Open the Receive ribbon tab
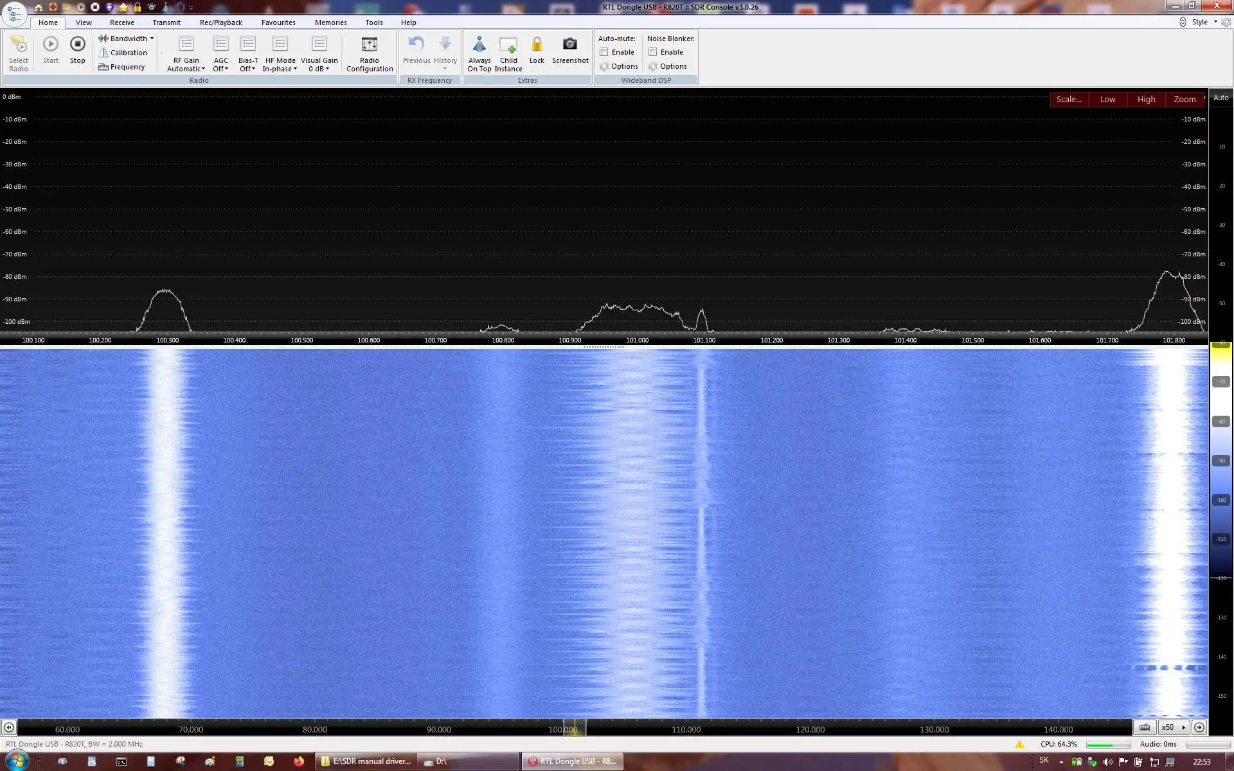This screenshot has height=771, width=1234. point(121,22)
